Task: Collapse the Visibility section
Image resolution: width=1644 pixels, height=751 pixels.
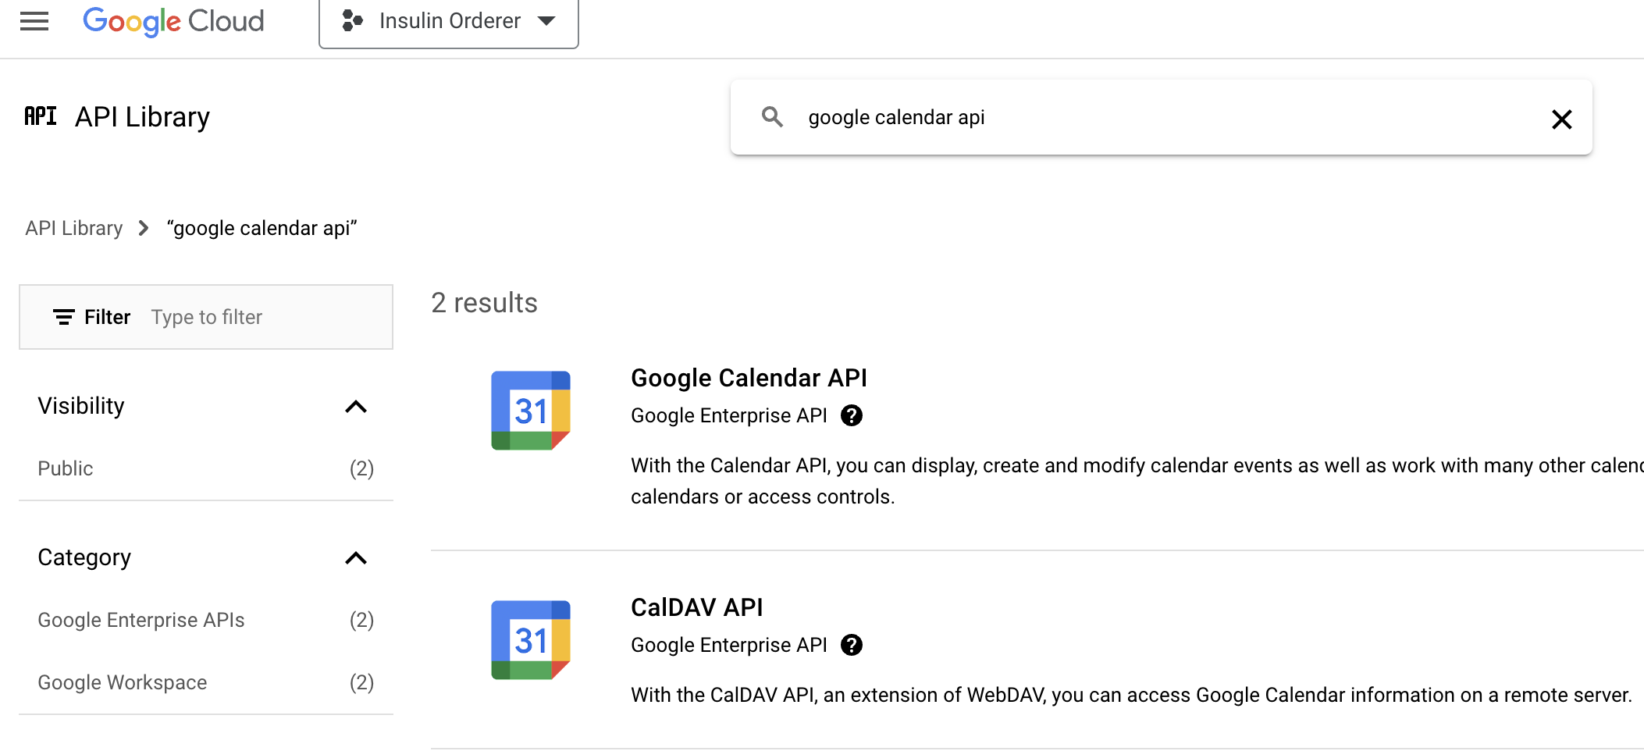Action: coord(357,407)
